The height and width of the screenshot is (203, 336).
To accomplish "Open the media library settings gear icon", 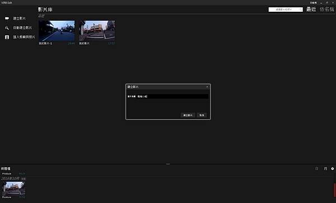I will pos(332,168).
